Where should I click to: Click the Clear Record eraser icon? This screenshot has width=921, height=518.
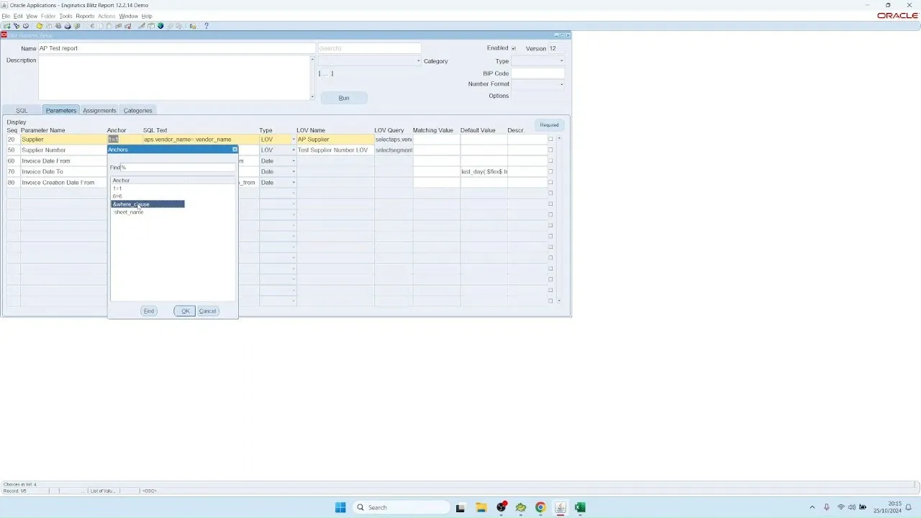(119, 26)
